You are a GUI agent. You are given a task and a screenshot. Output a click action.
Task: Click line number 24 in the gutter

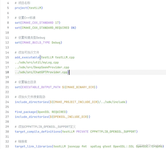(7, 102)
